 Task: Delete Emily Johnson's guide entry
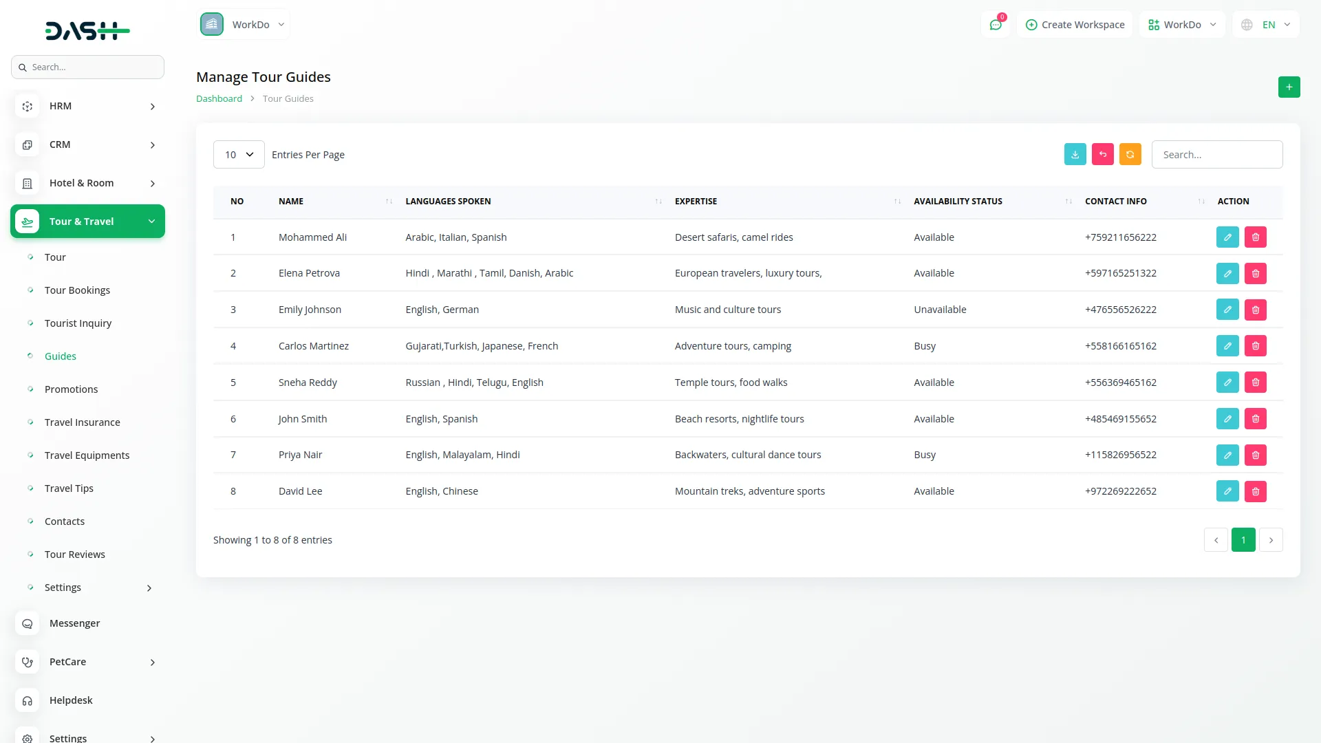pyautogui.click(x=1255, y=310)
